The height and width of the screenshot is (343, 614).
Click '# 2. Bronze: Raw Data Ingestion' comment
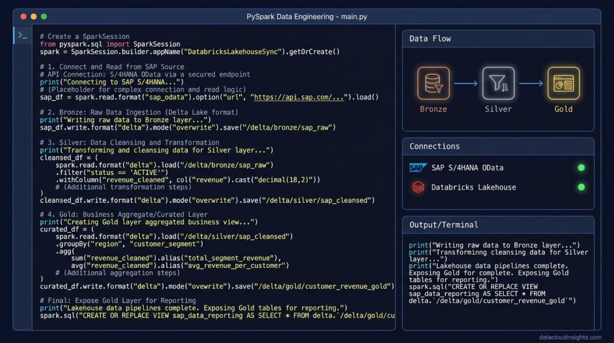139,112
